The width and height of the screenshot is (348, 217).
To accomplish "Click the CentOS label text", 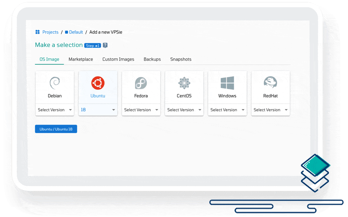I will (x=184, y=96).
